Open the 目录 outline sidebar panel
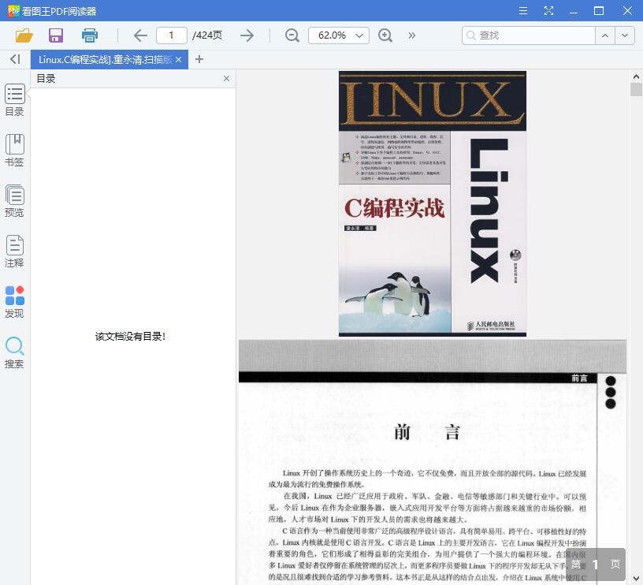The height and width of the screenshot is (585, 643). tap(15, 100)
